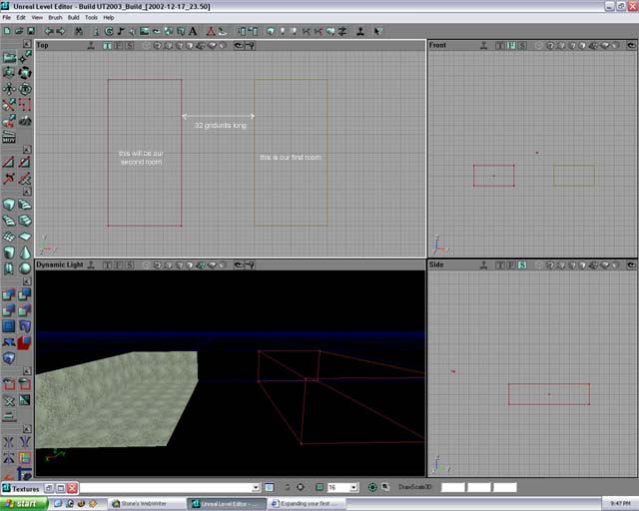The width and height of the screenshot is (639, 511).
Task: Open the Matinee MOV tool
Action: coord(9,137)
